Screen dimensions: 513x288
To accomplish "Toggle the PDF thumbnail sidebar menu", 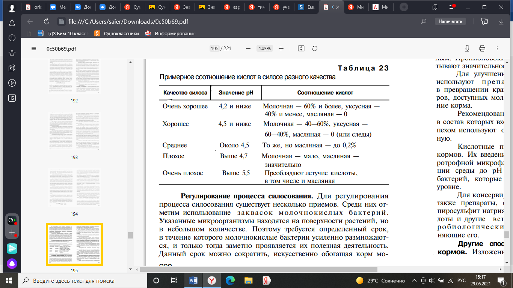I will pos(34,48).
